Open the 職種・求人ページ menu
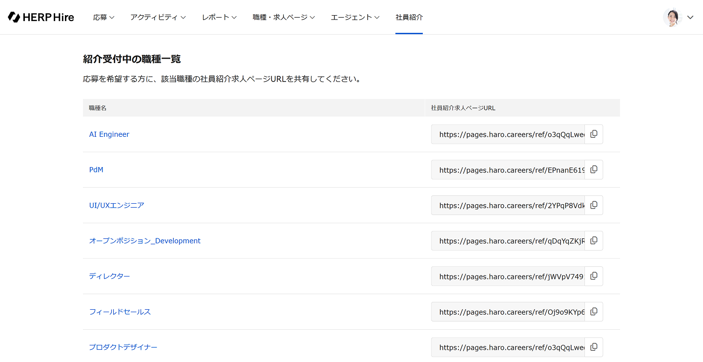This screenshot has height=362, width=703. click(284, 17)
